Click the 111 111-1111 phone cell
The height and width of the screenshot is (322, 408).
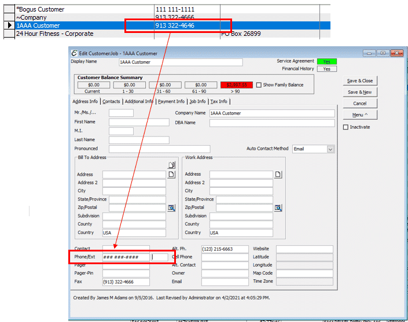187,9
